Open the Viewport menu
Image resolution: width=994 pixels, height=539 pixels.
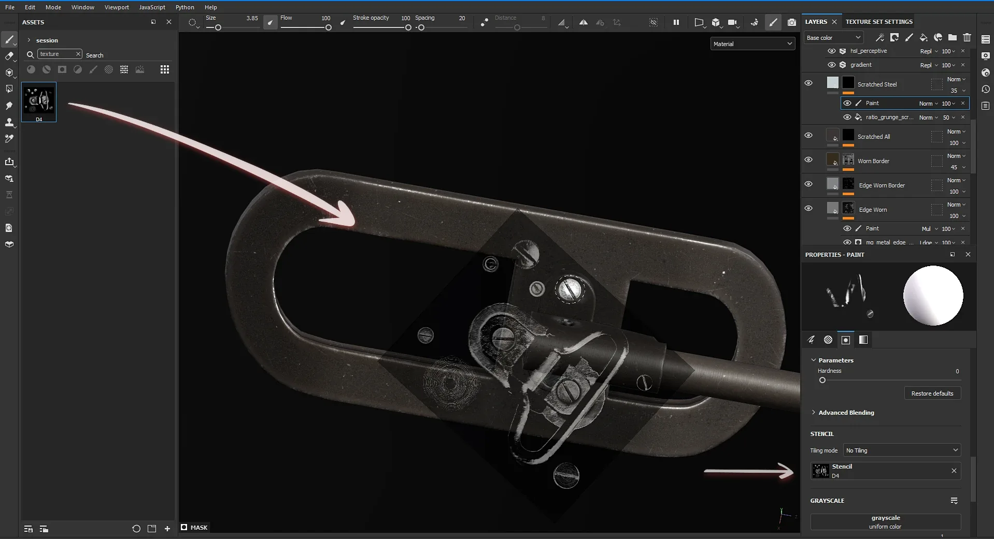tap(117, 7)
